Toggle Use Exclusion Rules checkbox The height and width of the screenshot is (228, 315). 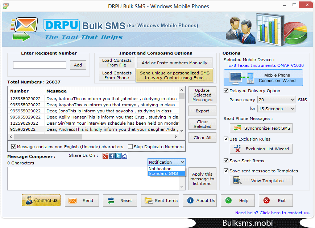(226, 139)
